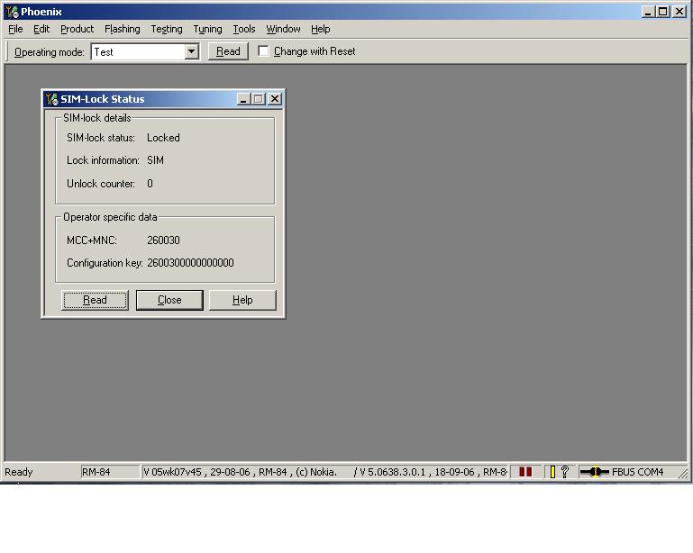This screenshot has height=553, width=693.
Task: Open the Flashing menu
Action: [x=123, y=29]
